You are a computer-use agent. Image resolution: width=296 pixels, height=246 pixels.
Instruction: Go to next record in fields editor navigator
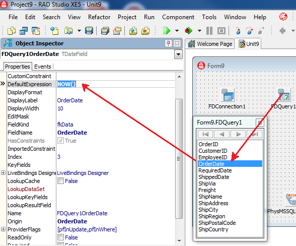[x=238, y=134]
